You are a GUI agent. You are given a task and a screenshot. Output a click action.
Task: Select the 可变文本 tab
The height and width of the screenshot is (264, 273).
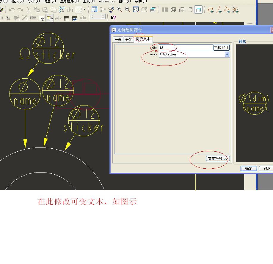coord(143,39)
